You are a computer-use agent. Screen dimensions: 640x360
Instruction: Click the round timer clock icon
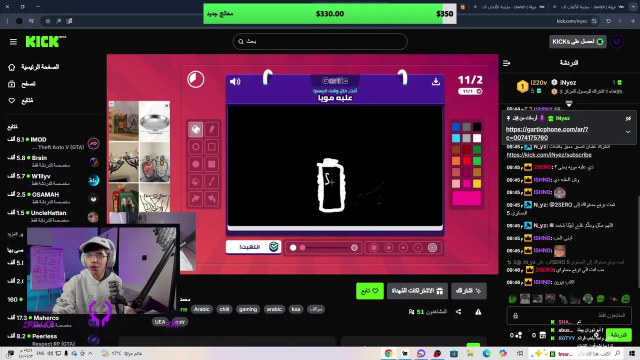tap(195, 79)
